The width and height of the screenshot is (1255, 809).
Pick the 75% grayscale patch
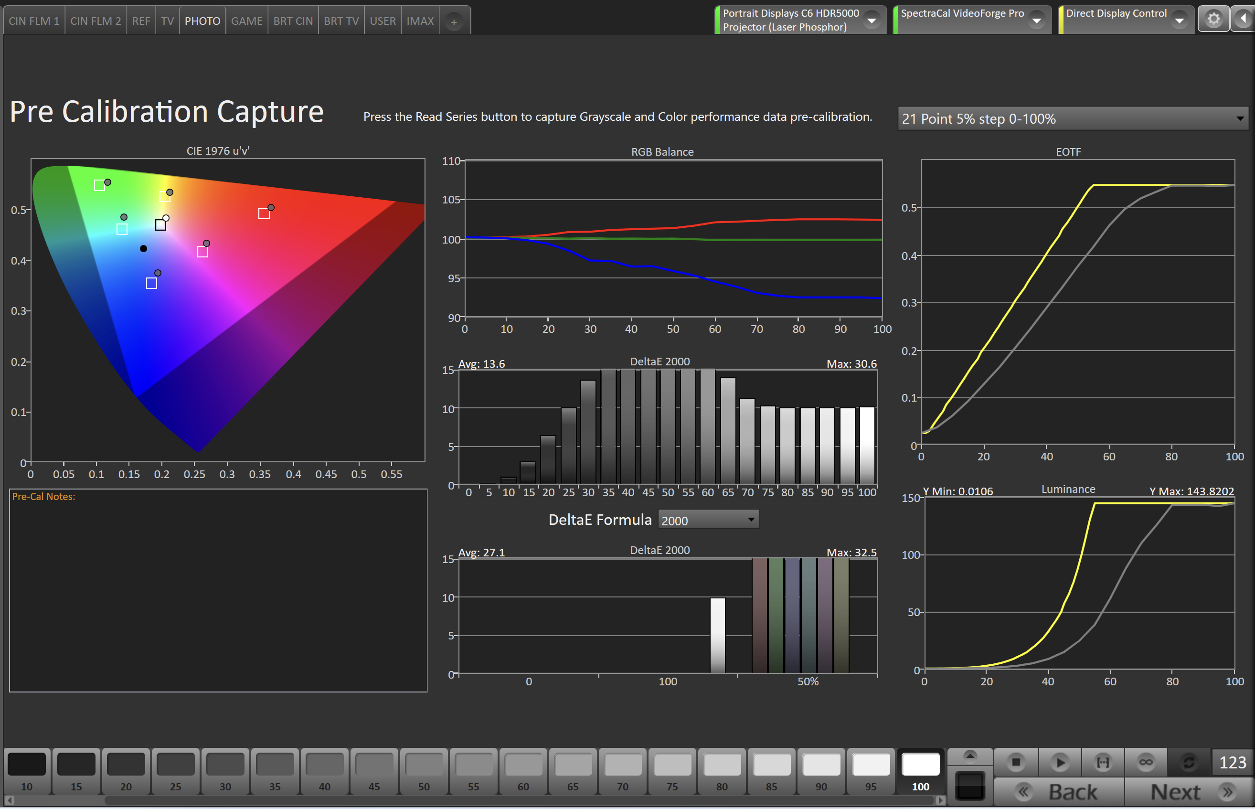pyautogui.click(x=672, y=771)
